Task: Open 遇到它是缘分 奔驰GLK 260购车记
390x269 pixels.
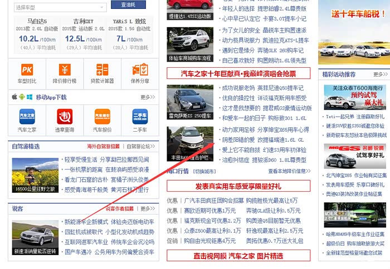Action: [x=262, y=51]
